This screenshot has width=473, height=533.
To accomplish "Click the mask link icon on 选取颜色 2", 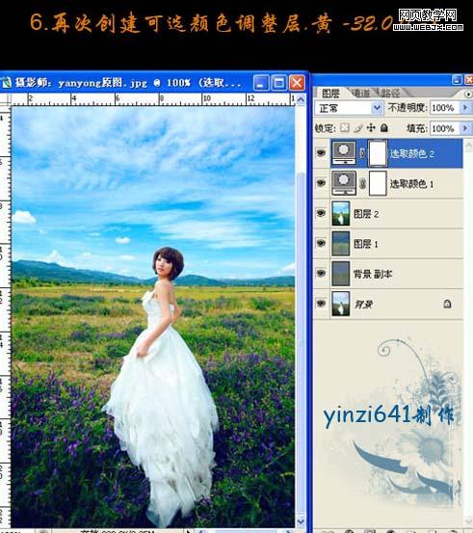I will [x=362, y=153].
